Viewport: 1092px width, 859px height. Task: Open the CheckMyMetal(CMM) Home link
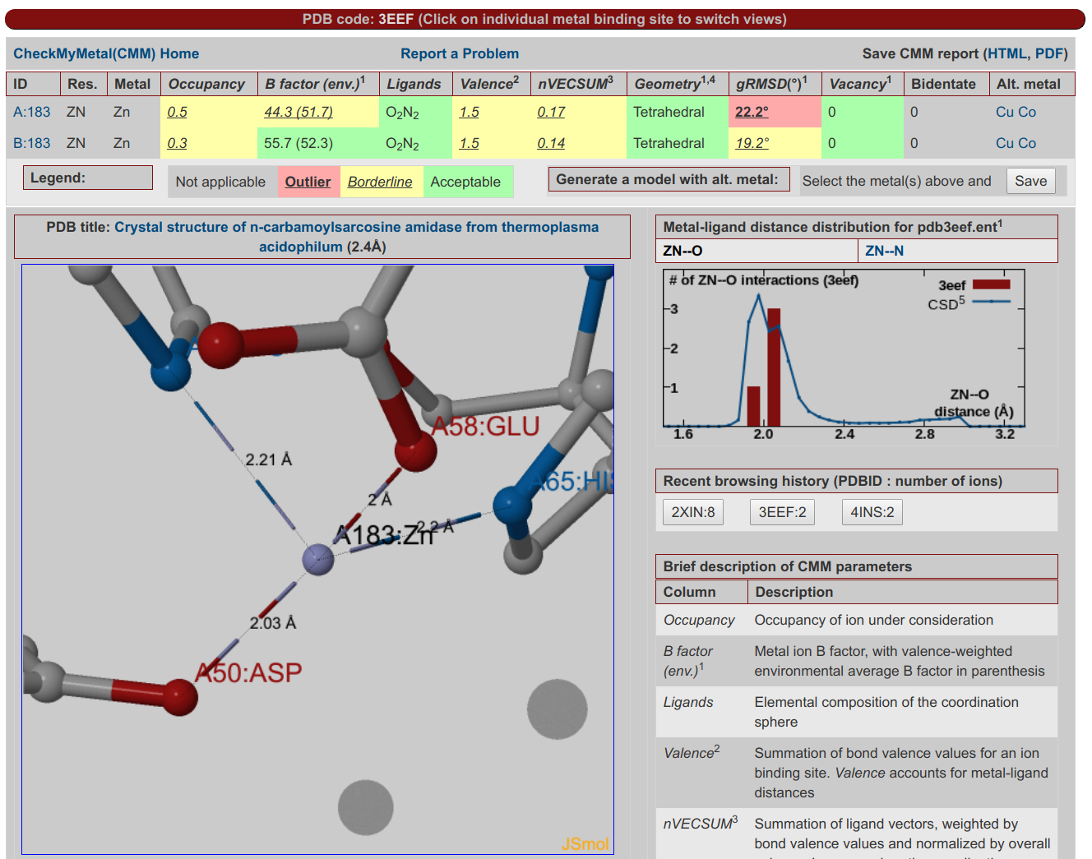[x=106, y=53]
